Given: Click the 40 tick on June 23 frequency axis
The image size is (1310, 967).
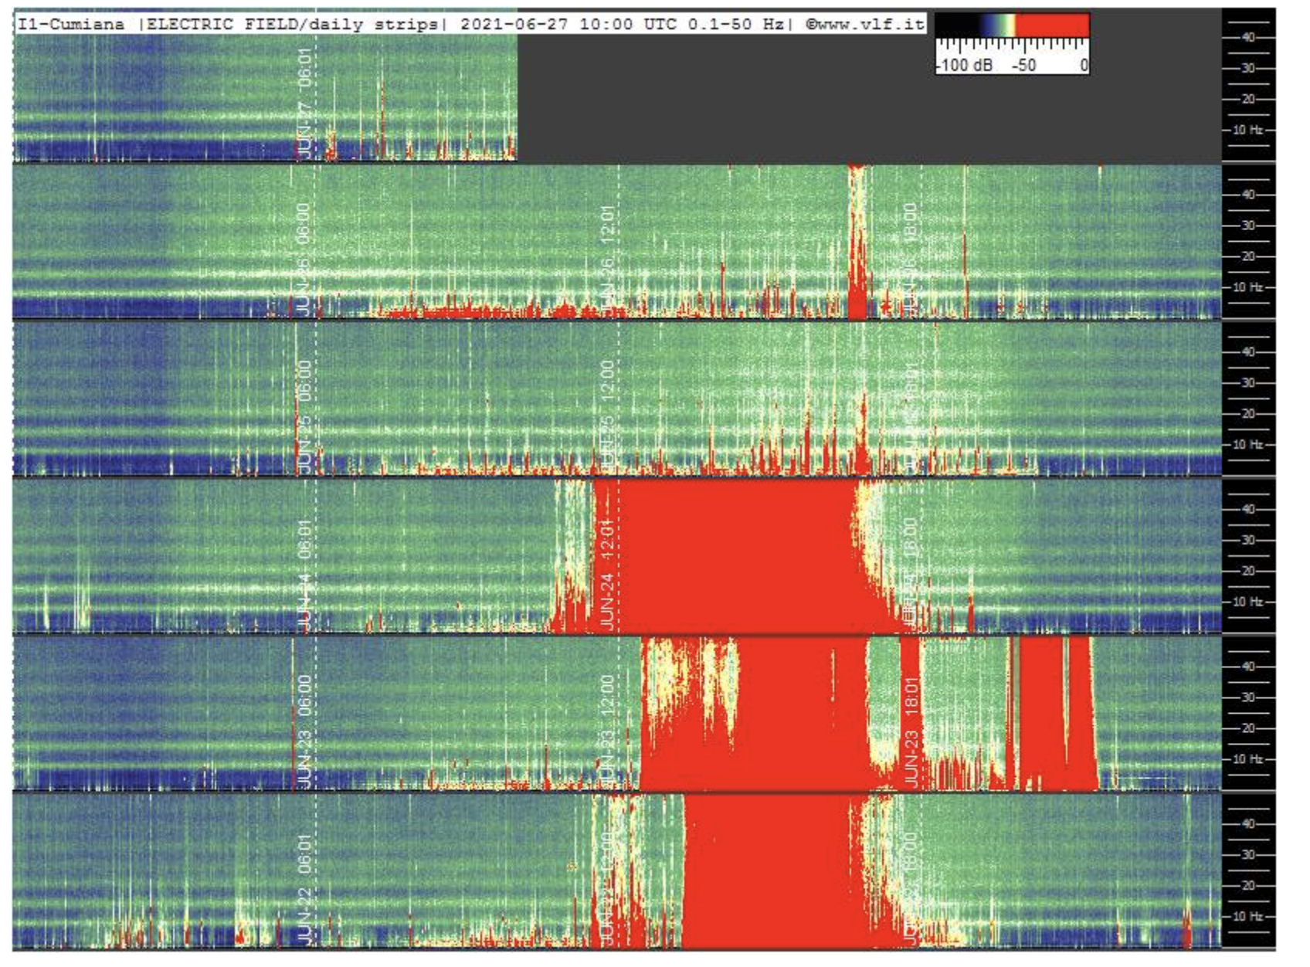Looking at the screenshot, I should point(1247,667).
